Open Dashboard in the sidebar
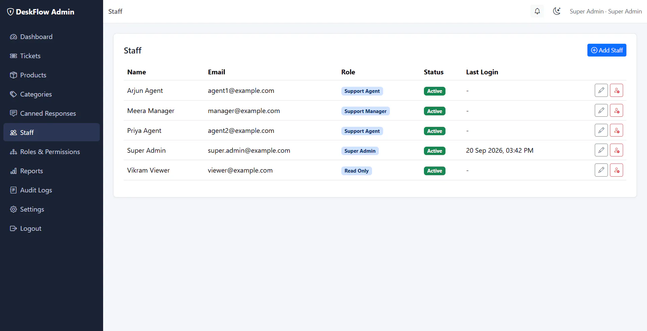Viewport: 647px width, 331px height. point(52,37)
